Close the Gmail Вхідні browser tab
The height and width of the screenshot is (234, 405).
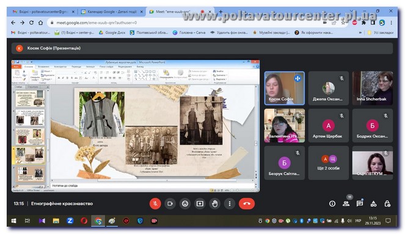point(73,12)
